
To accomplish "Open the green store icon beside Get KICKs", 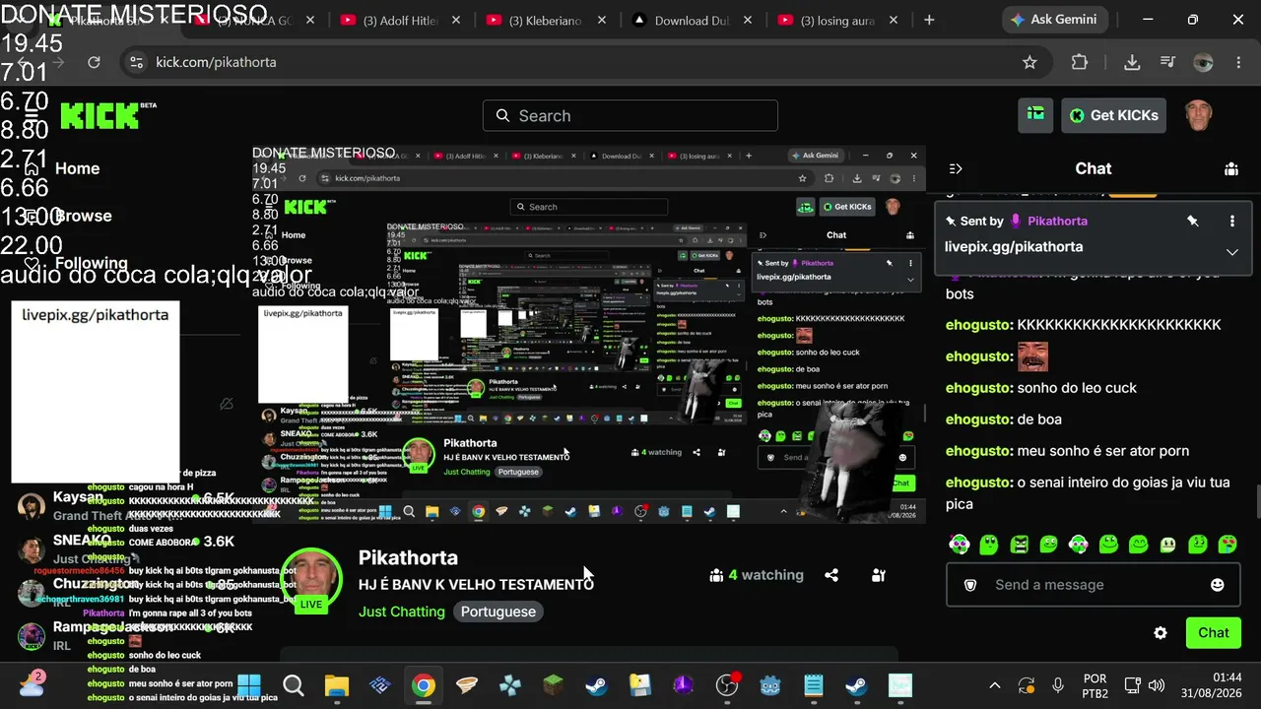I will coord(1035,114).
